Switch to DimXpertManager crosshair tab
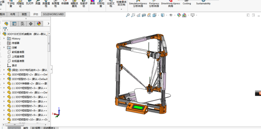The image size is (261, 129). 31,24
